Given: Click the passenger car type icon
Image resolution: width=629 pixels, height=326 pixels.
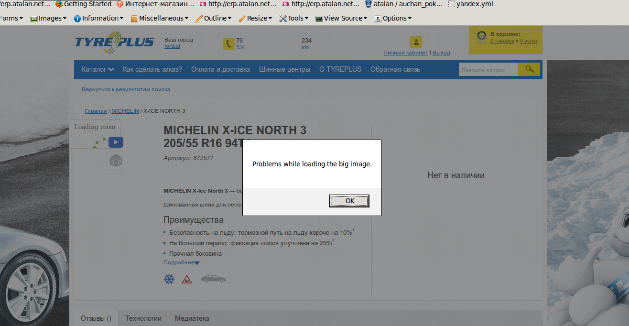Looking at the screenshot, I should [x=213, y=278].
